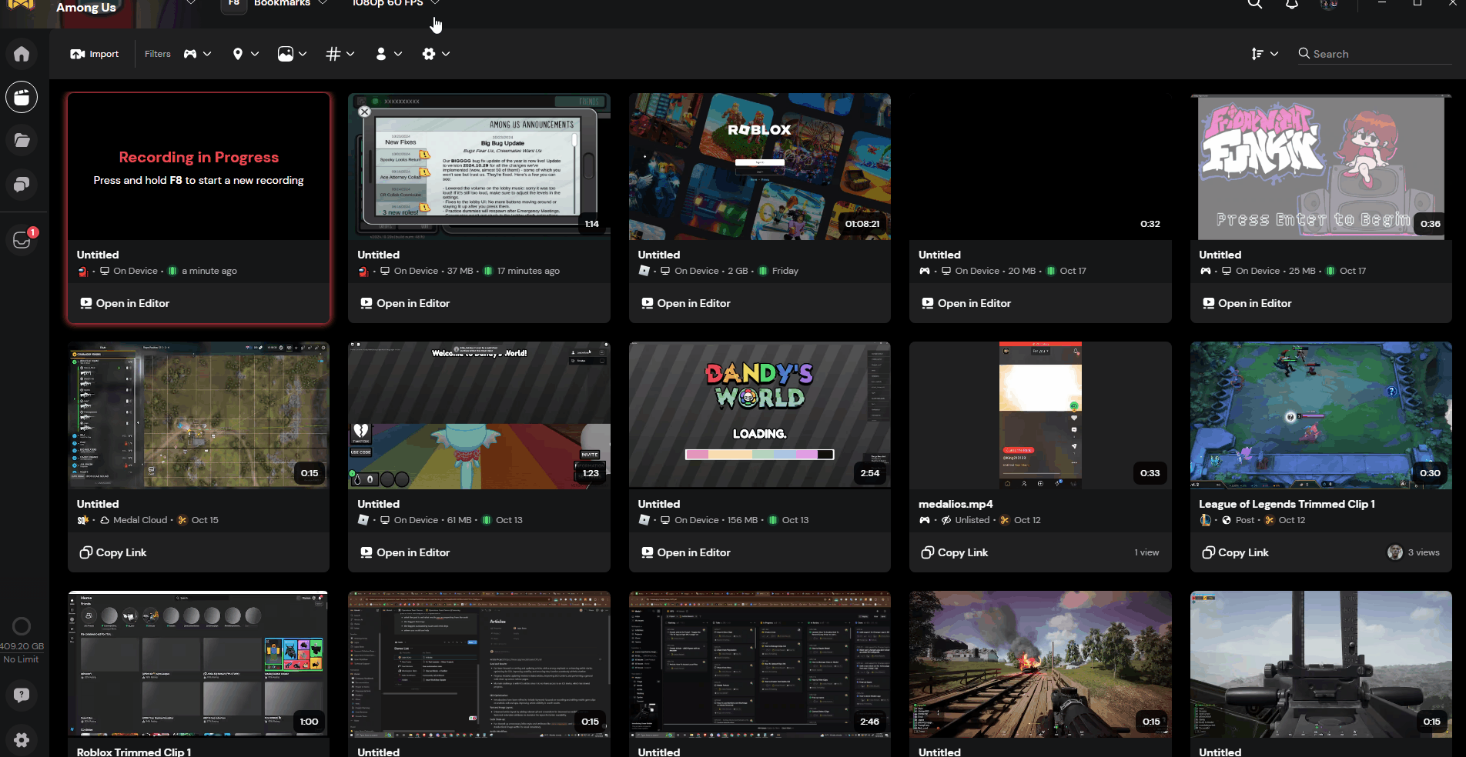Screen dimensions: 1466x757
Task: Open the mounted gun 0:15 clip thumbnail
Action: (x=1321, y=665)
